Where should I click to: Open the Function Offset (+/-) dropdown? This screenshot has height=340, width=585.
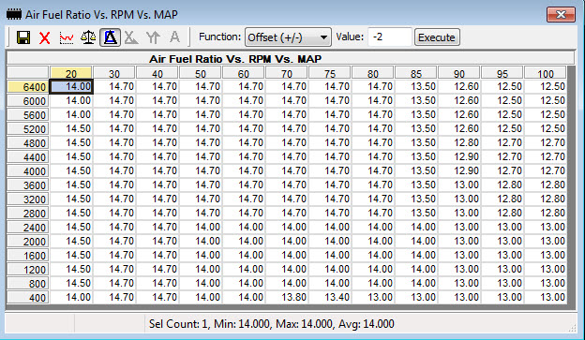click(x=288, y=37)
